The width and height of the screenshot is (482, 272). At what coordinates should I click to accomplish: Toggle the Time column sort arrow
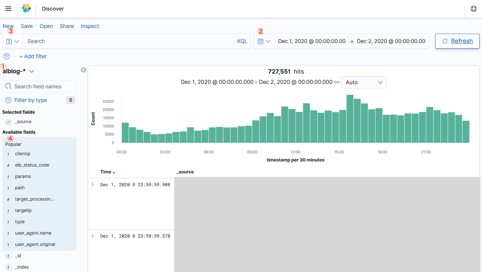coord(114,173)
